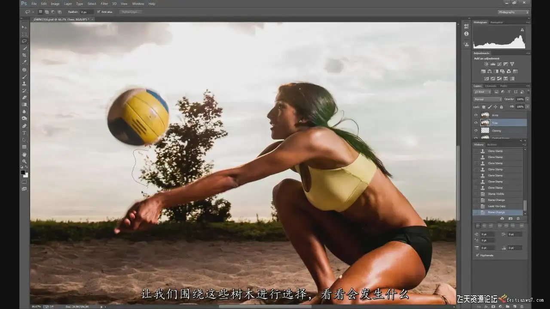Screen dimensions: 550x309
Task: Open the layer filter Kind dropdown
Action: 482,92
